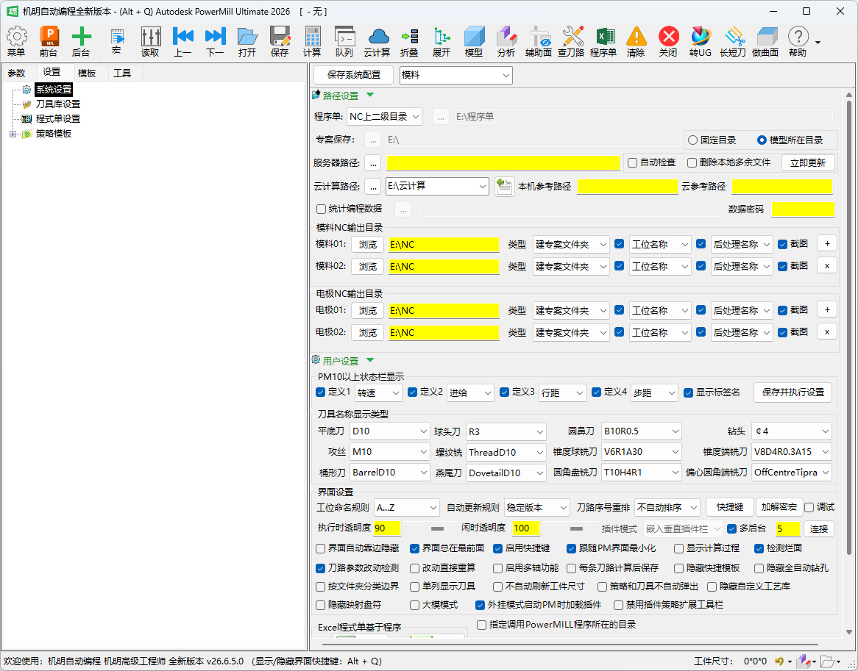This screenshot has width=858, height=671.
Task: Open the 队列 queue icon
Action: [x=344, y=42]
